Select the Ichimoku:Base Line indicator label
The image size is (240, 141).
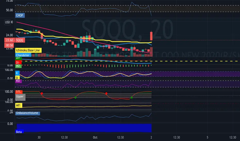pyautogui.click(x=28, y=50)
